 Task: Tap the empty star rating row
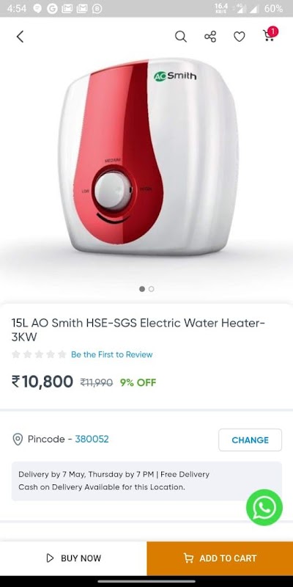pos(39,354)
